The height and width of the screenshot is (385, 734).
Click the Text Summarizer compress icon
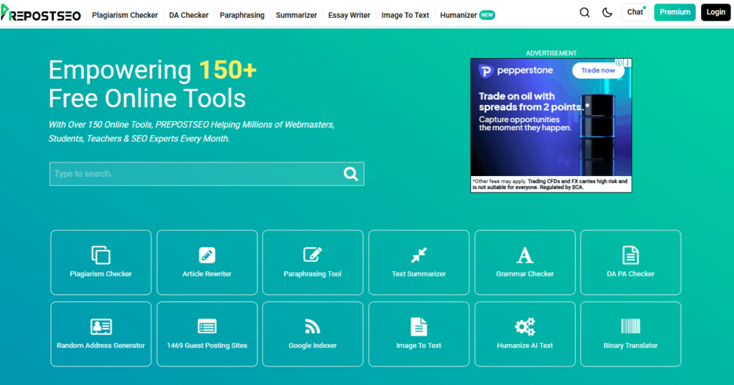419,255
